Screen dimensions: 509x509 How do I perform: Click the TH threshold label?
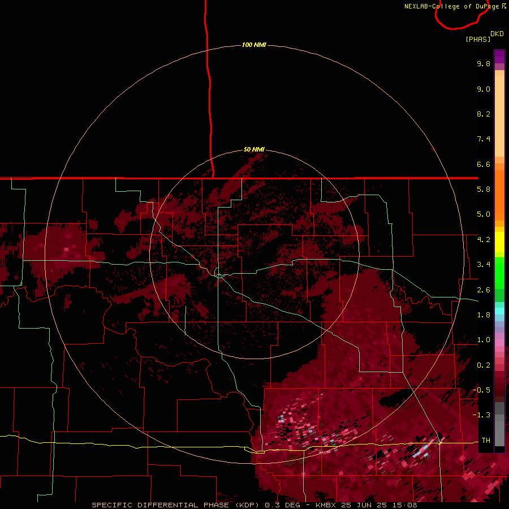click(x=486, y=440)
